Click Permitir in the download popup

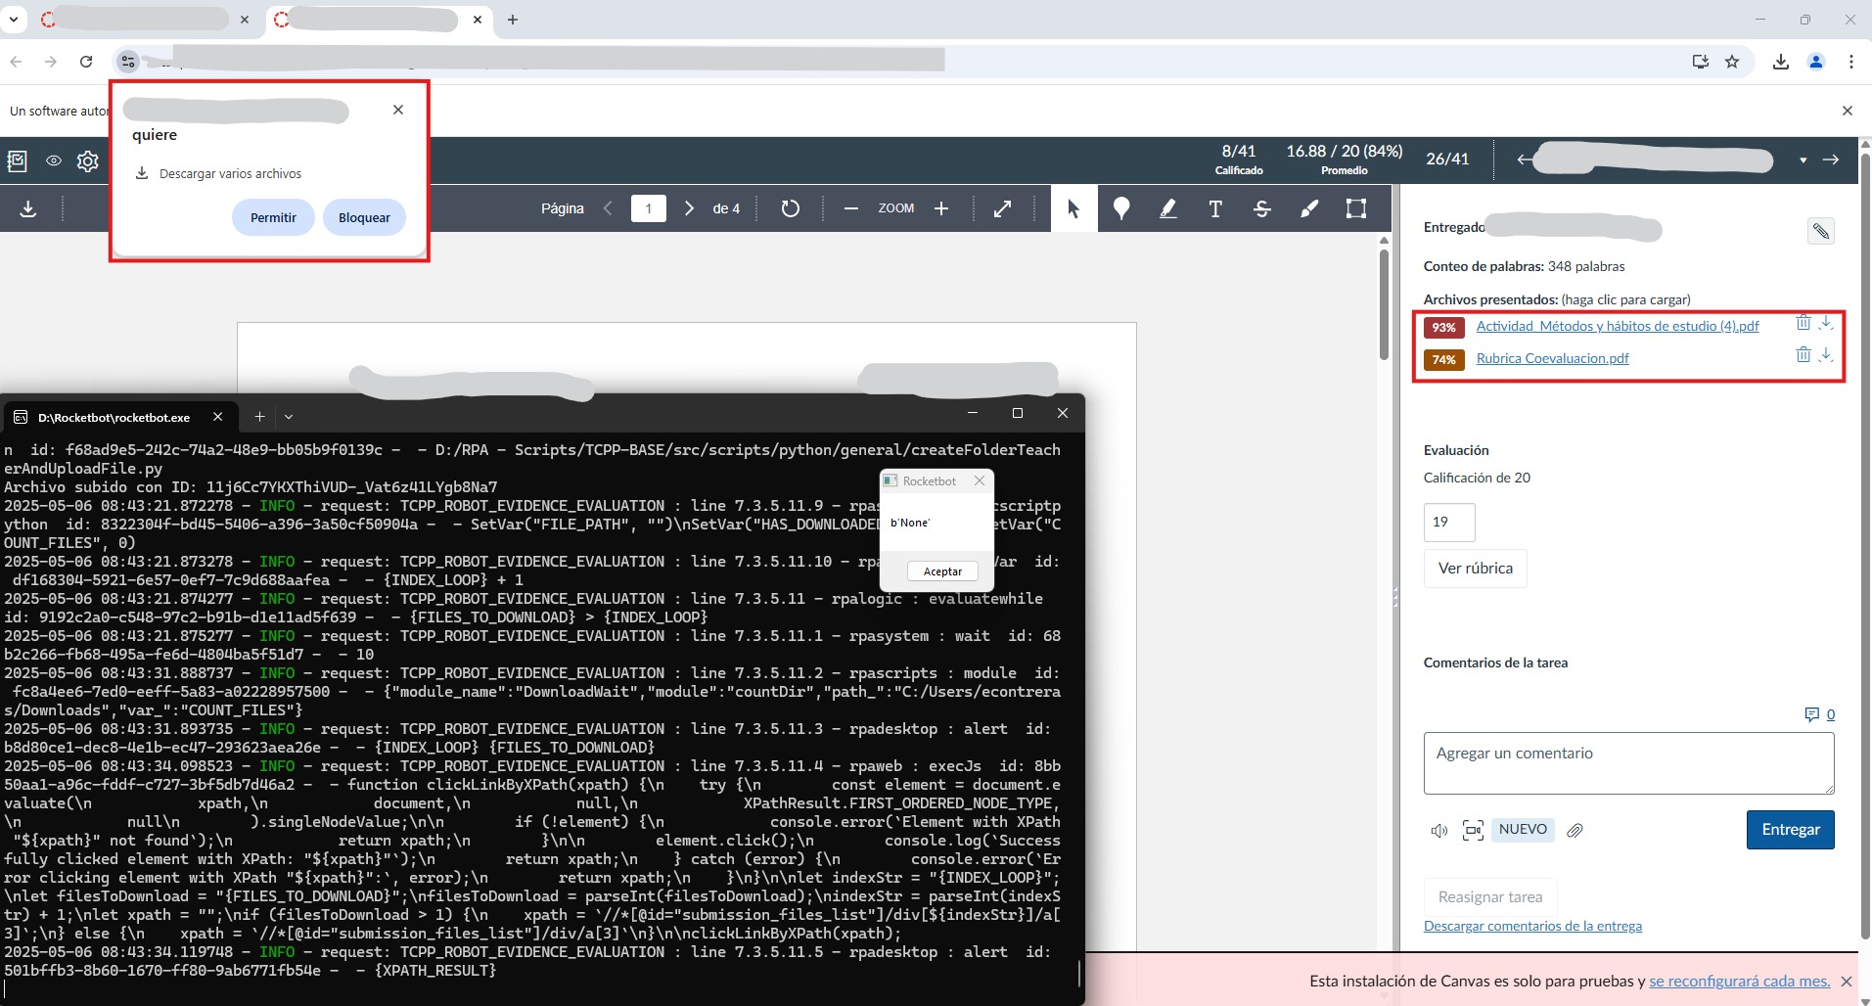(x=273, y=217)
